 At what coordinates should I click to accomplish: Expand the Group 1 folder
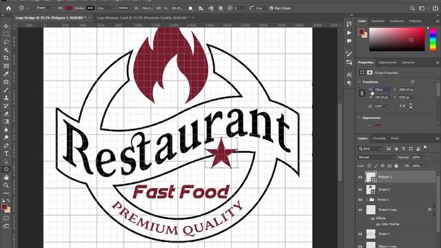pos(367,200)
